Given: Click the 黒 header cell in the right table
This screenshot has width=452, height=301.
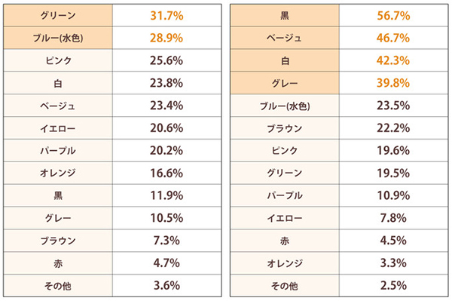Looking at the screenshot, I should (285, 15).
